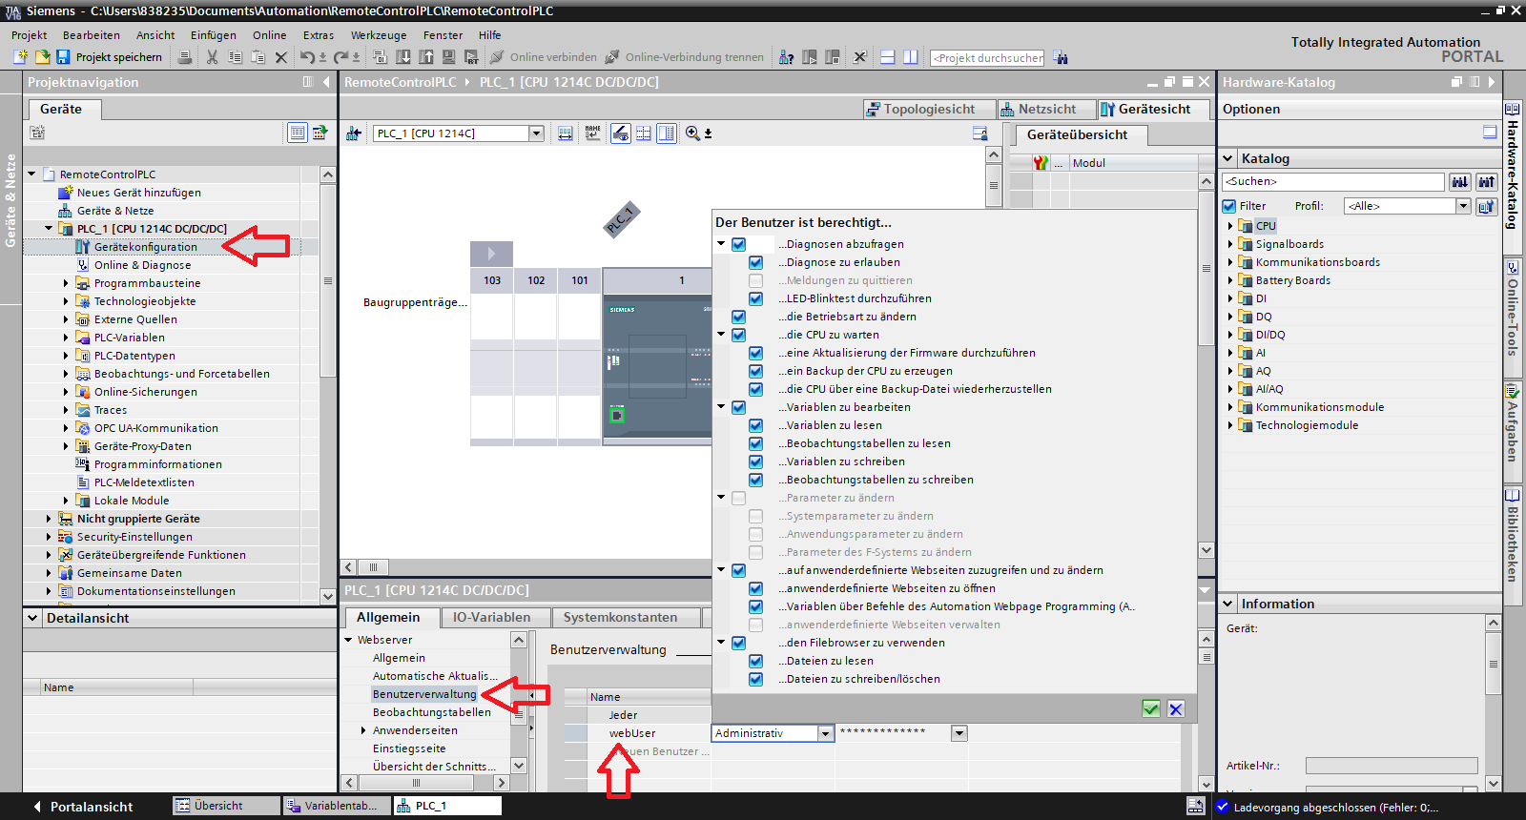
Task: Click the upload from device icon
Action: [x=425, y=57]
